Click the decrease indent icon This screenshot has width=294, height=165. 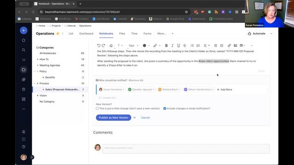coord(215,45)
